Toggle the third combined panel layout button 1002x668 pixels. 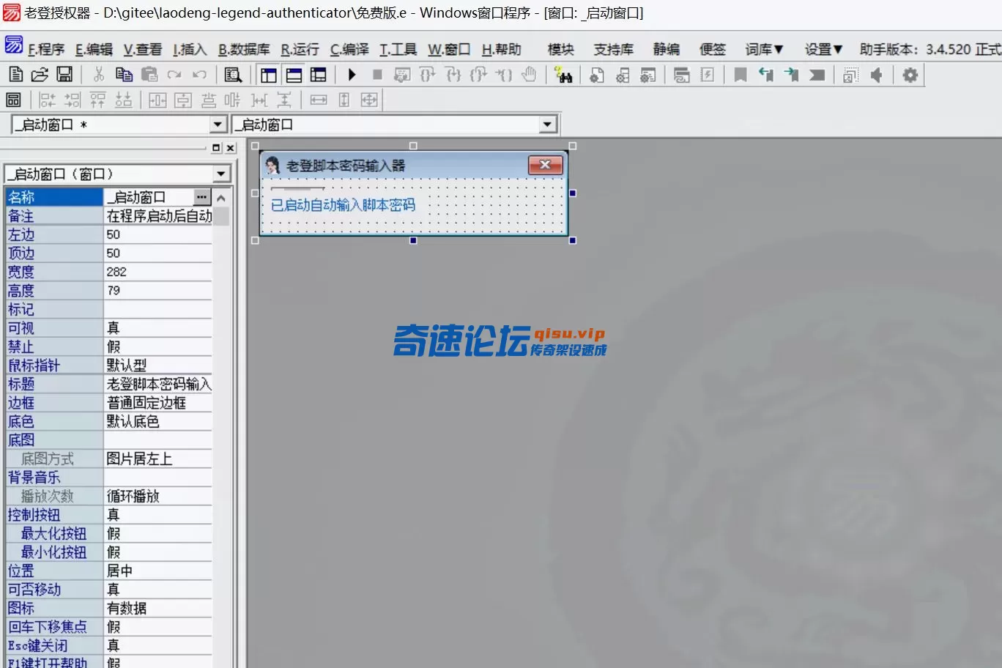pyautogui.click(x=319, y=75)
